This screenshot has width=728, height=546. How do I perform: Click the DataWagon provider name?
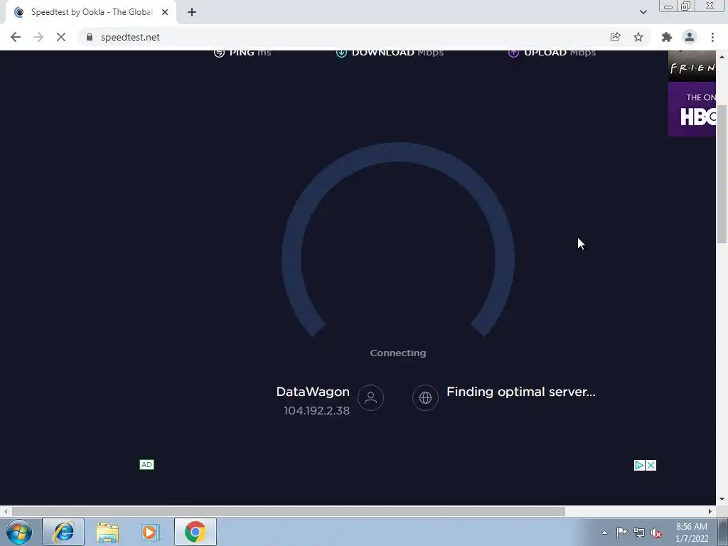click(x=313, y=392)
